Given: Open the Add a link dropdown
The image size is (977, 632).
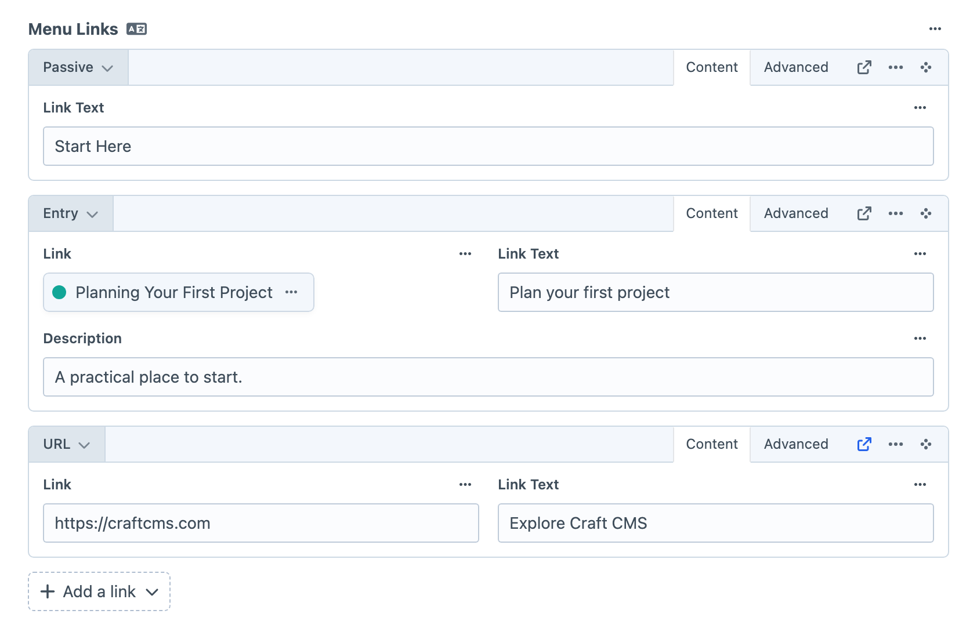Looking at the screenshot, I should coord(99,591).
